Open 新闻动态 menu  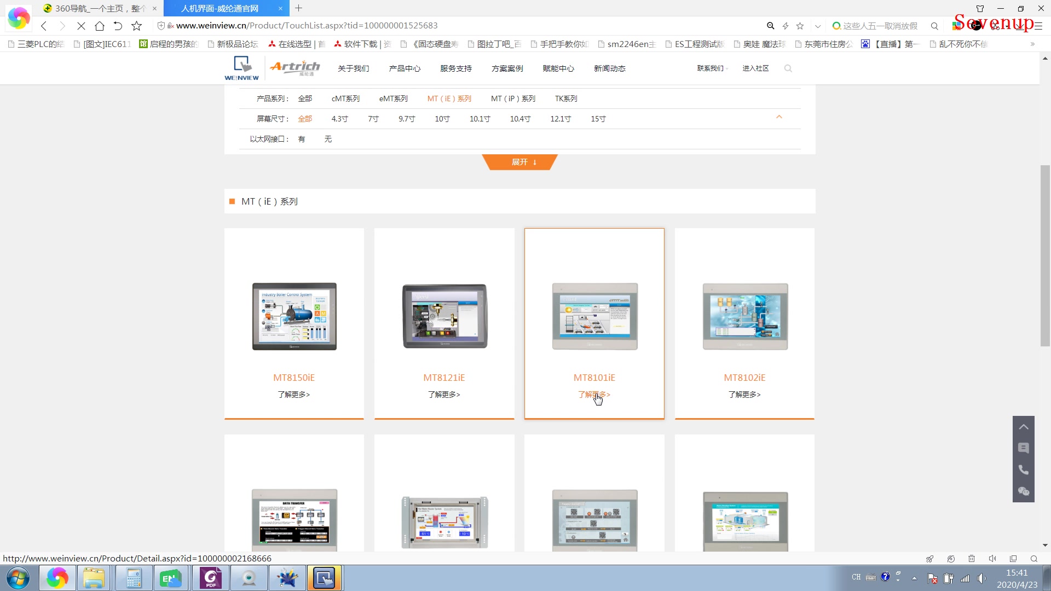[610, 68]
